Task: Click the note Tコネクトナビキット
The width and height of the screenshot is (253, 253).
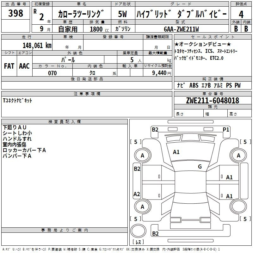Action: [17, 101]
